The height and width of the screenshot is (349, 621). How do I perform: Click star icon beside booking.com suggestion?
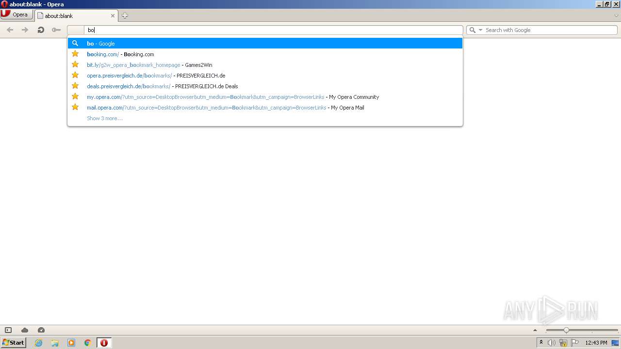coord(75,54)
